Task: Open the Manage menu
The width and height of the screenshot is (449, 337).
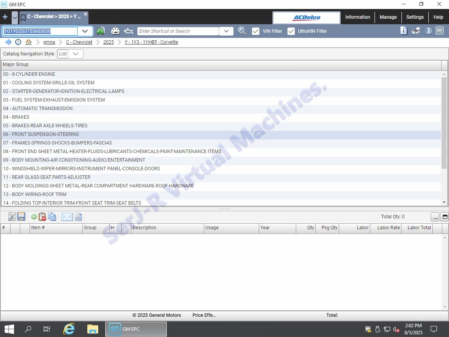Action: [388, 17]
